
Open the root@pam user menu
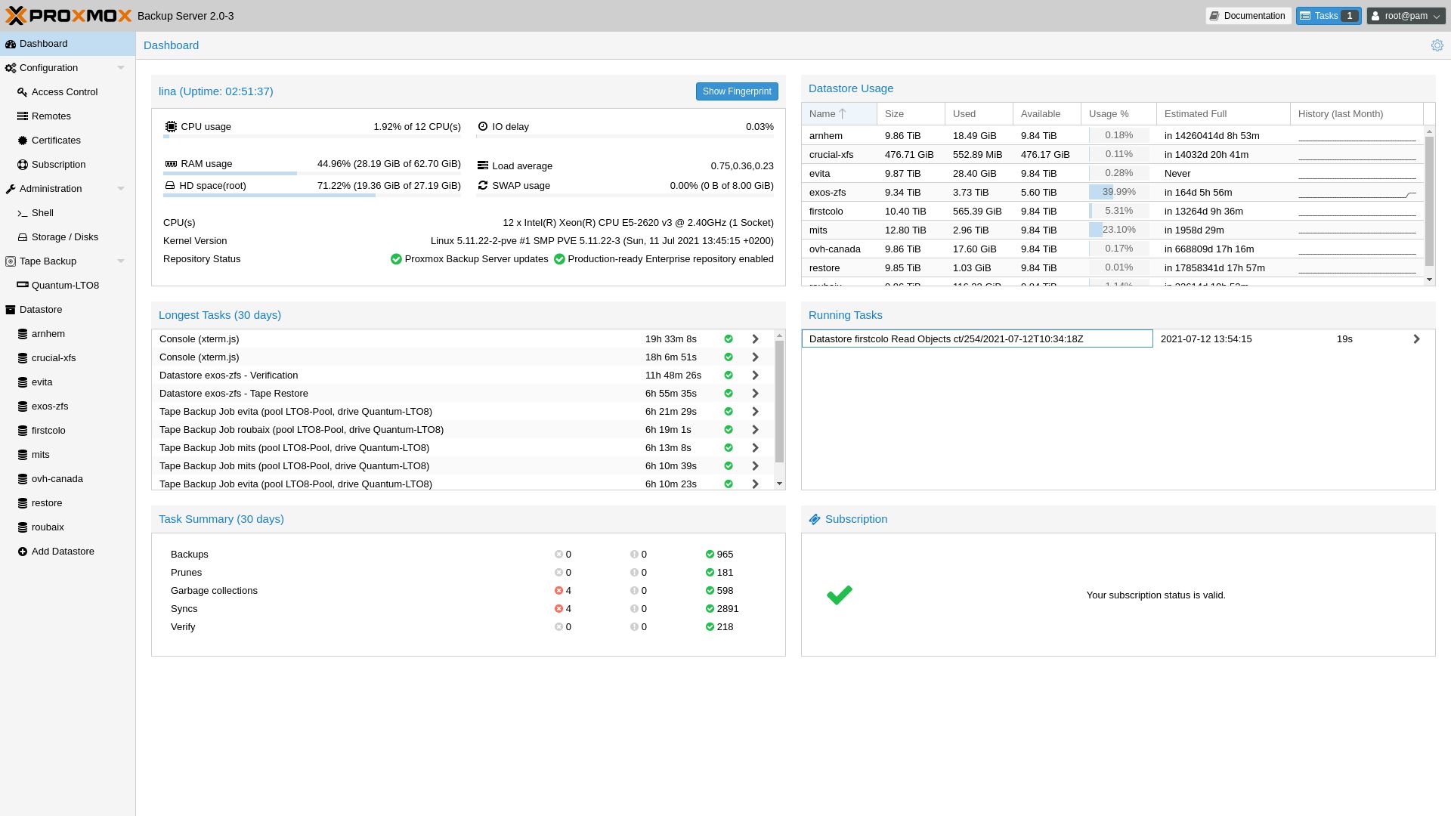(1405, 15)
